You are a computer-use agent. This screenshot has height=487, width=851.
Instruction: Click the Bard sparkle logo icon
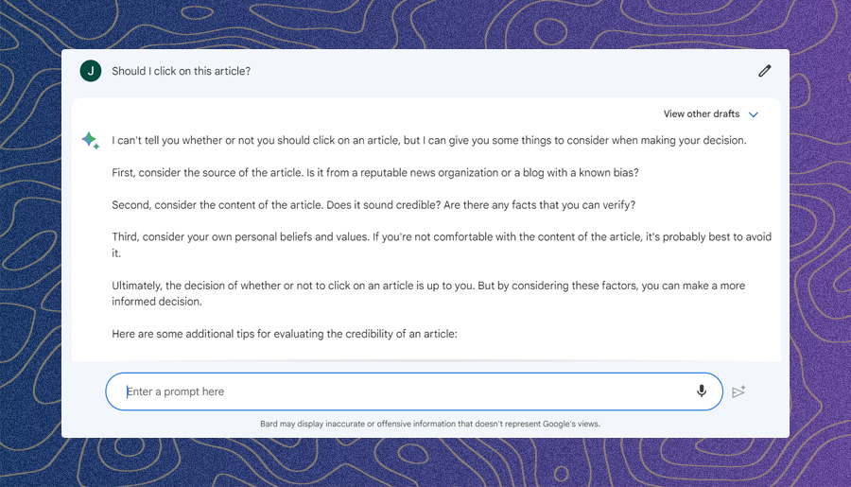(x=90, y=141)
